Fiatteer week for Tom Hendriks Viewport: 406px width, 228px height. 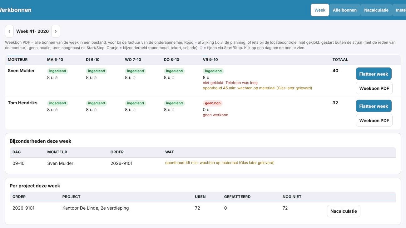(x=374, y=106)
